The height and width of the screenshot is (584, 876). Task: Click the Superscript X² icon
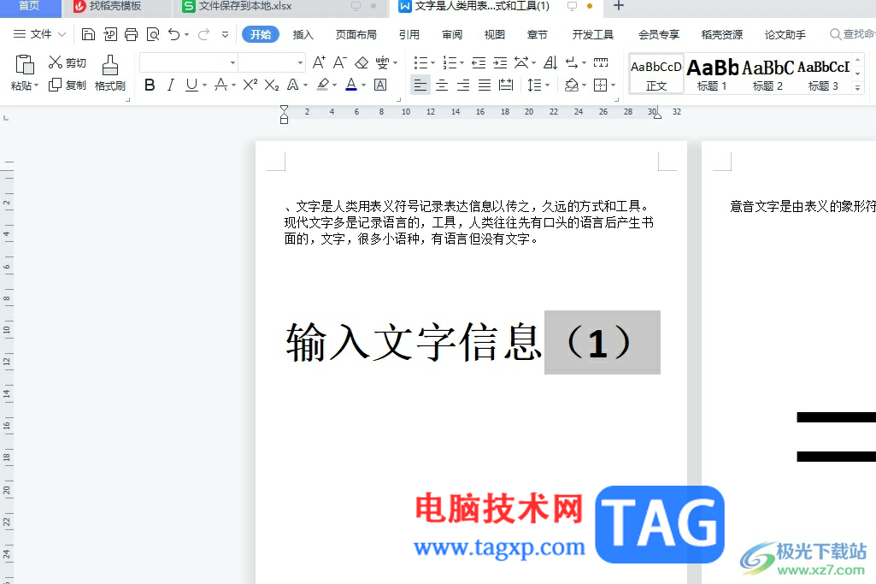[x=250, y=85]
